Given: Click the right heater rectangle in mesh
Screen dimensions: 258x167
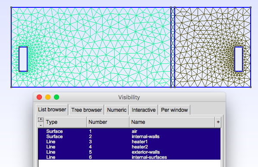Looking at the screenshot, I should point(239,59).
